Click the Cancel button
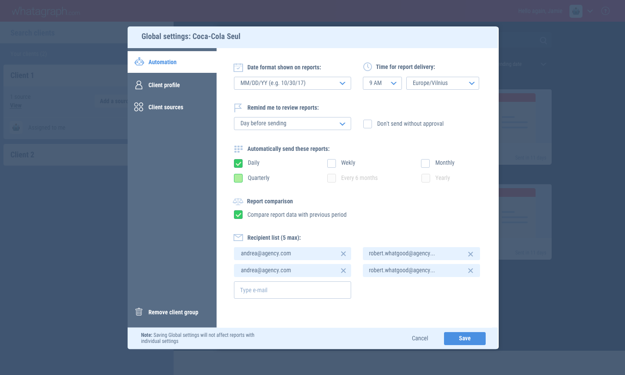The image size is (625, 375). coord(420,338)
